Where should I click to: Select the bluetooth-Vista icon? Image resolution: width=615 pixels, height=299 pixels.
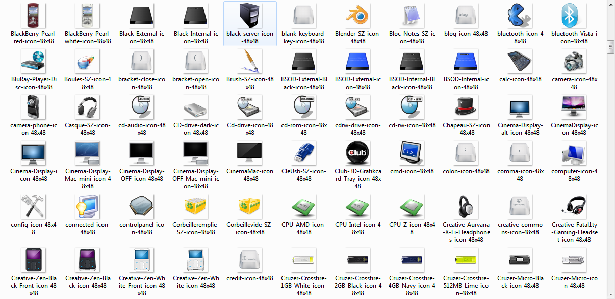coord(574,15)
